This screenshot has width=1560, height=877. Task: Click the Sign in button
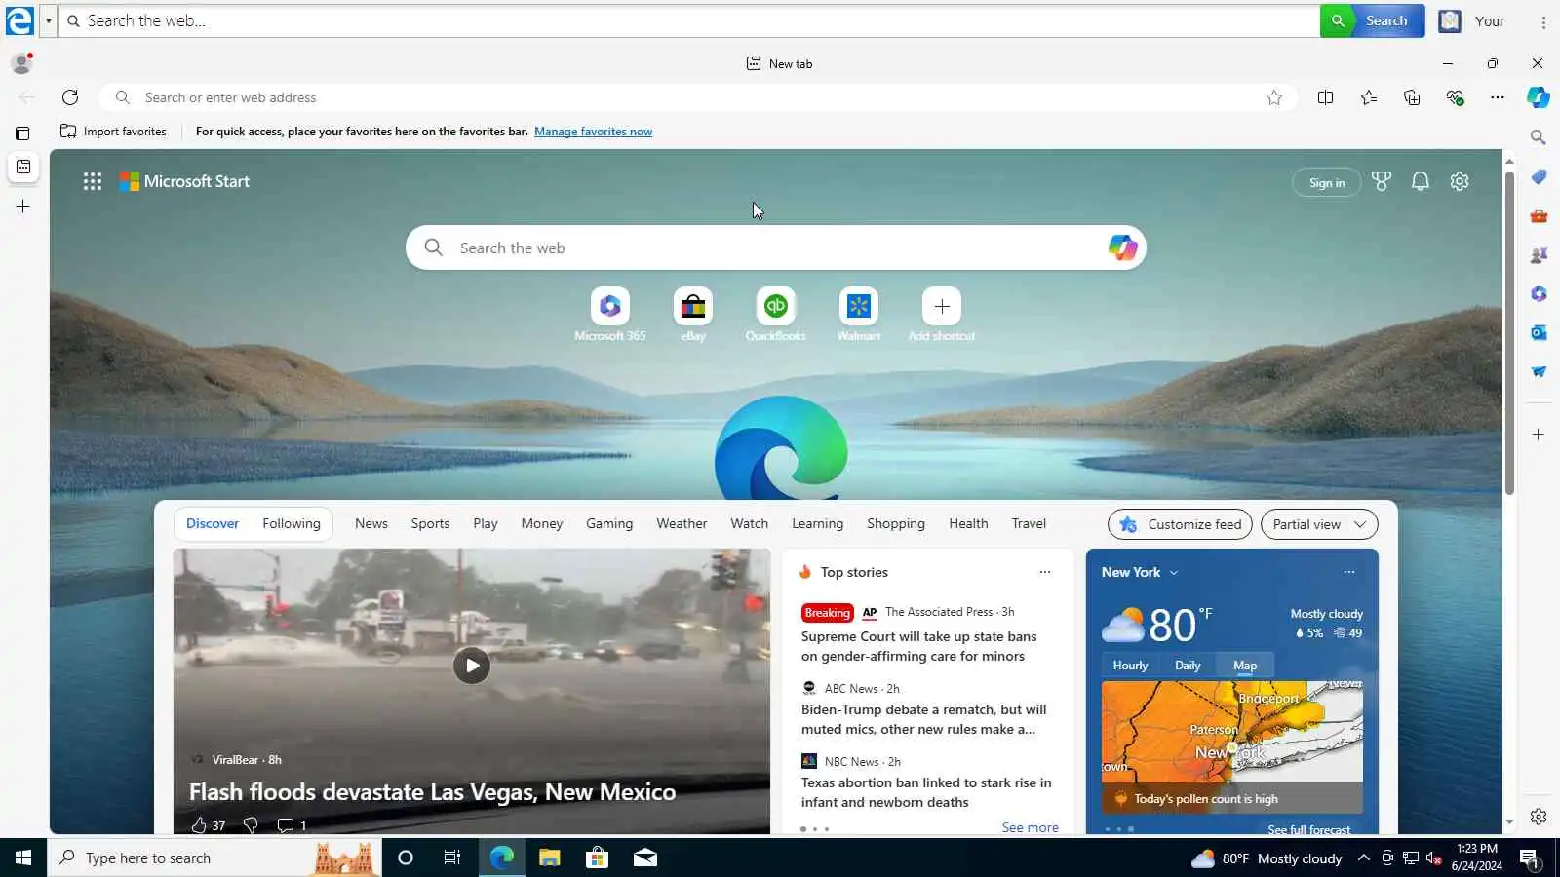point(1327,182)
